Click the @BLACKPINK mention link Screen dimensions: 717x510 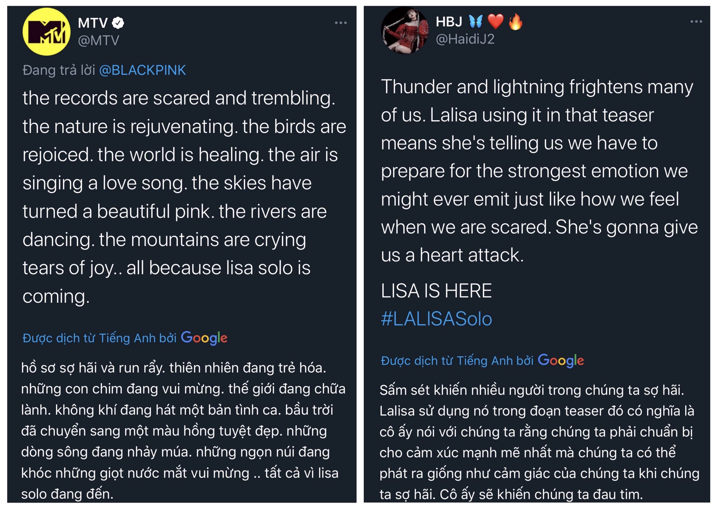[x=142, y=70]
